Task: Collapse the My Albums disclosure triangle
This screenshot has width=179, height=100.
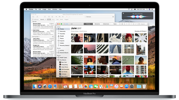Action: pos(57,60)
